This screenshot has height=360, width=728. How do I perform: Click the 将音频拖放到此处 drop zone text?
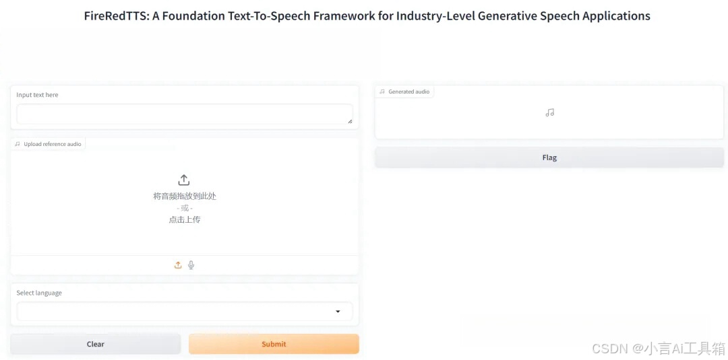(185, 196)
